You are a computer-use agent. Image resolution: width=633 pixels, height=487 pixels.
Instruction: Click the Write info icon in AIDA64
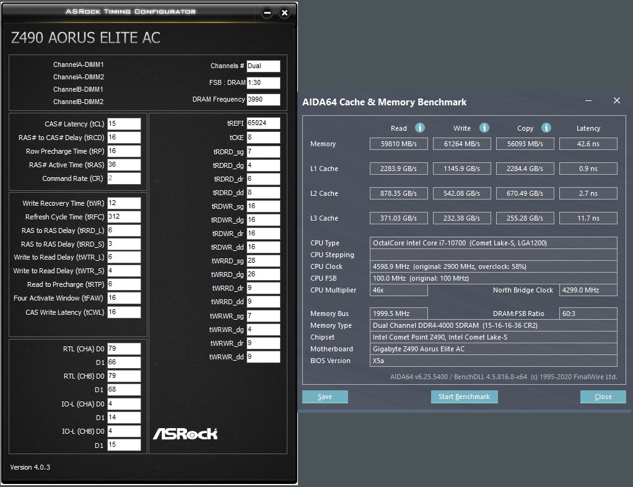(x=484, y=128)
